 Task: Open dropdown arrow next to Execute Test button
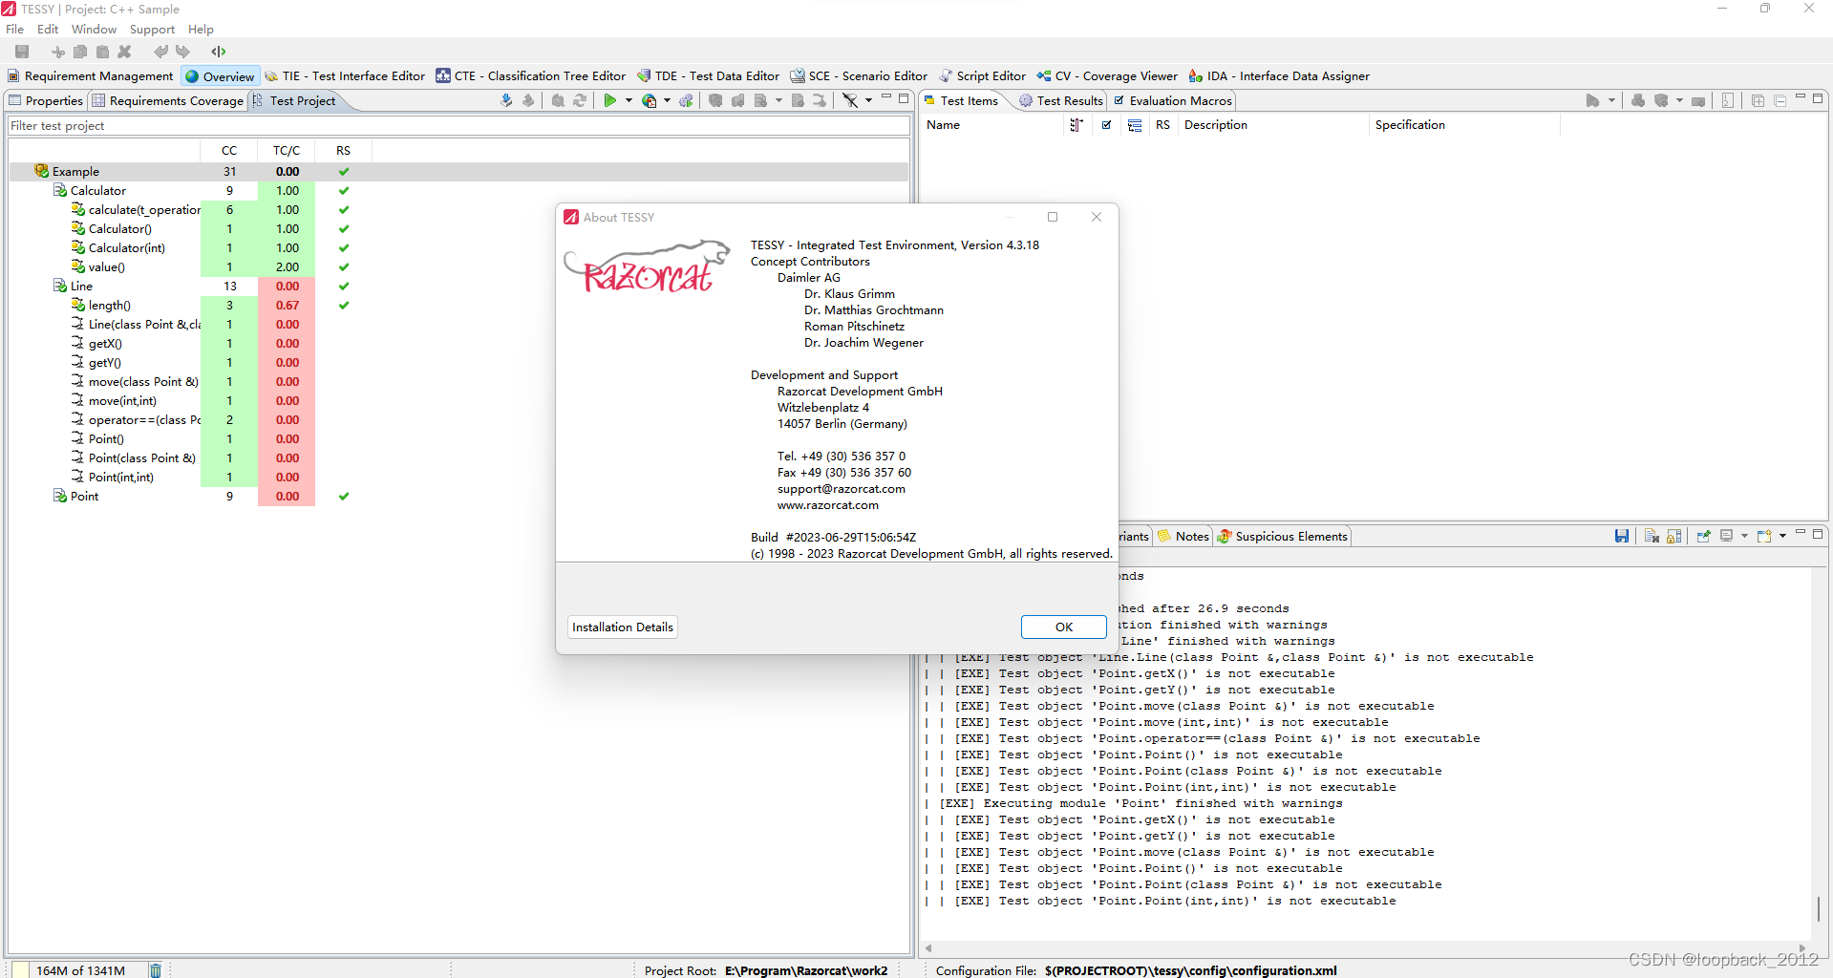629,100
